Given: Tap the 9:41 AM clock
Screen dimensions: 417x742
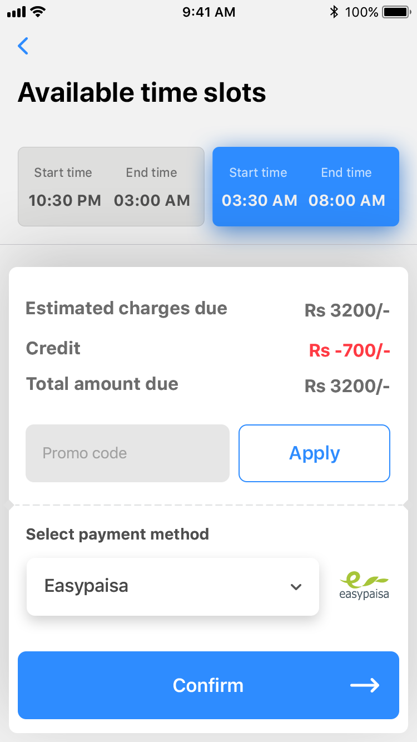Looking at the screenshot, I should coord(209,12).
